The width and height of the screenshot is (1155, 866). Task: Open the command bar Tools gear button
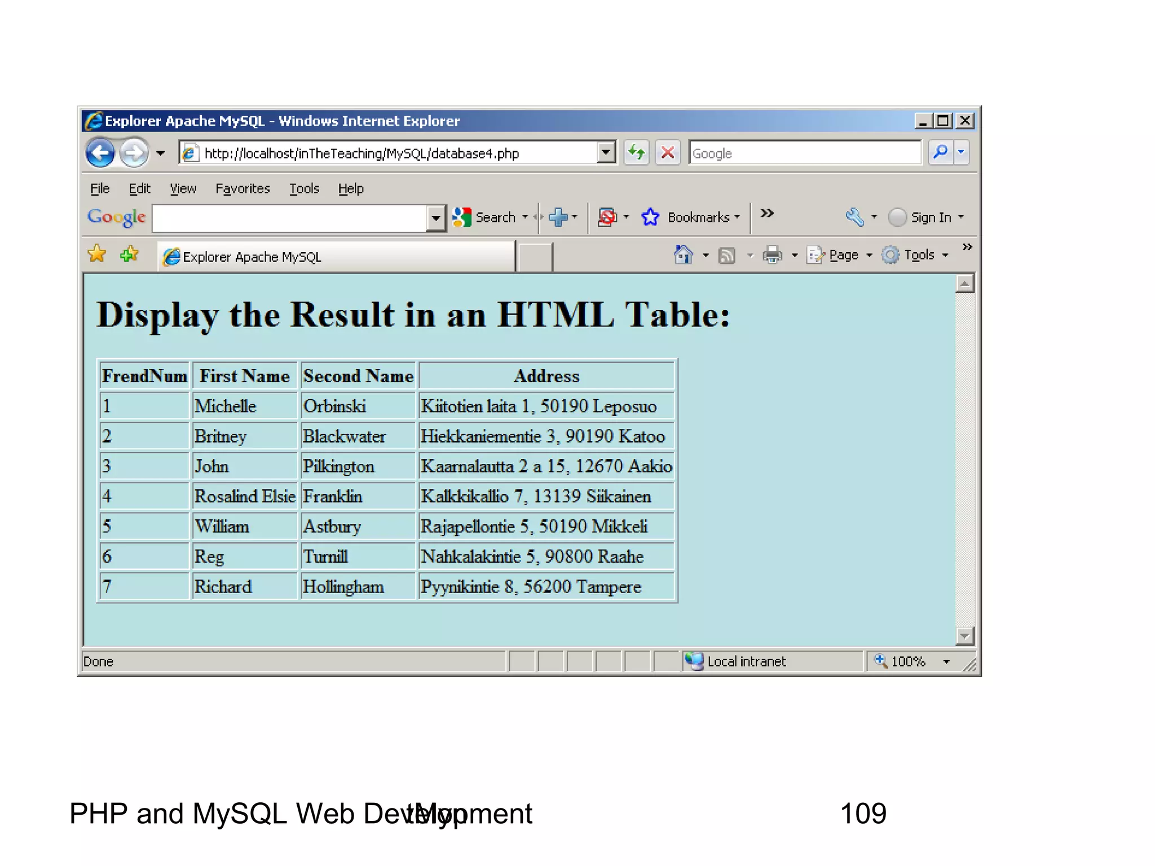915,255
